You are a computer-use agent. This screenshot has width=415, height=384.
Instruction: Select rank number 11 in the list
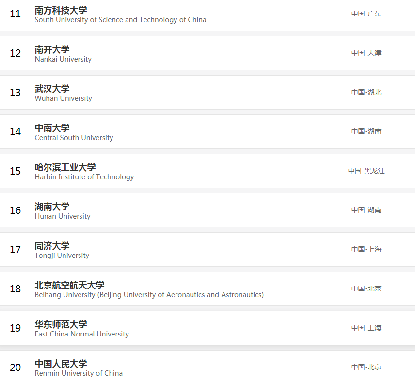(x=15, y=15)
